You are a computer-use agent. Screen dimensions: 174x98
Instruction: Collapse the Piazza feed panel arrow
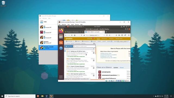(65, 44)
